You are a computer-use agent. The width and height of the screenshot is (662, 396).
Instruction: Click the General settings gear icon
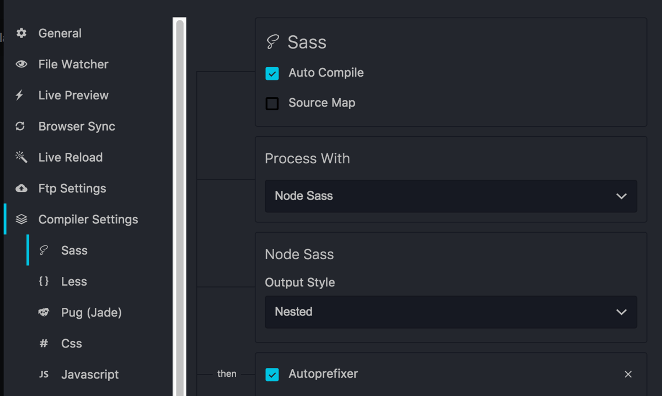tap(21, 33)
